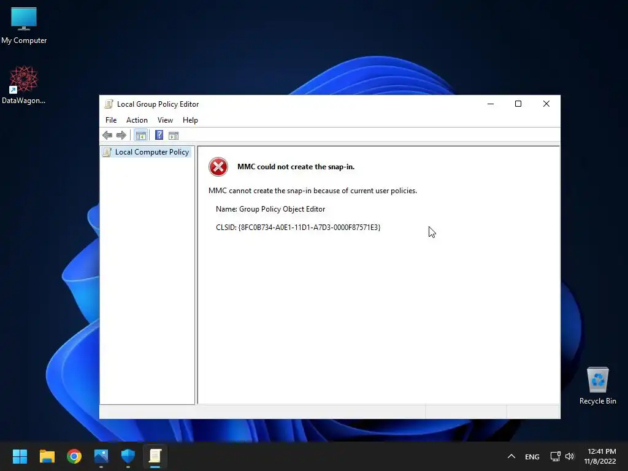Open Help via blue question-mark icon
This screenshot has width=628, height=471.
(x=159, y=136)
